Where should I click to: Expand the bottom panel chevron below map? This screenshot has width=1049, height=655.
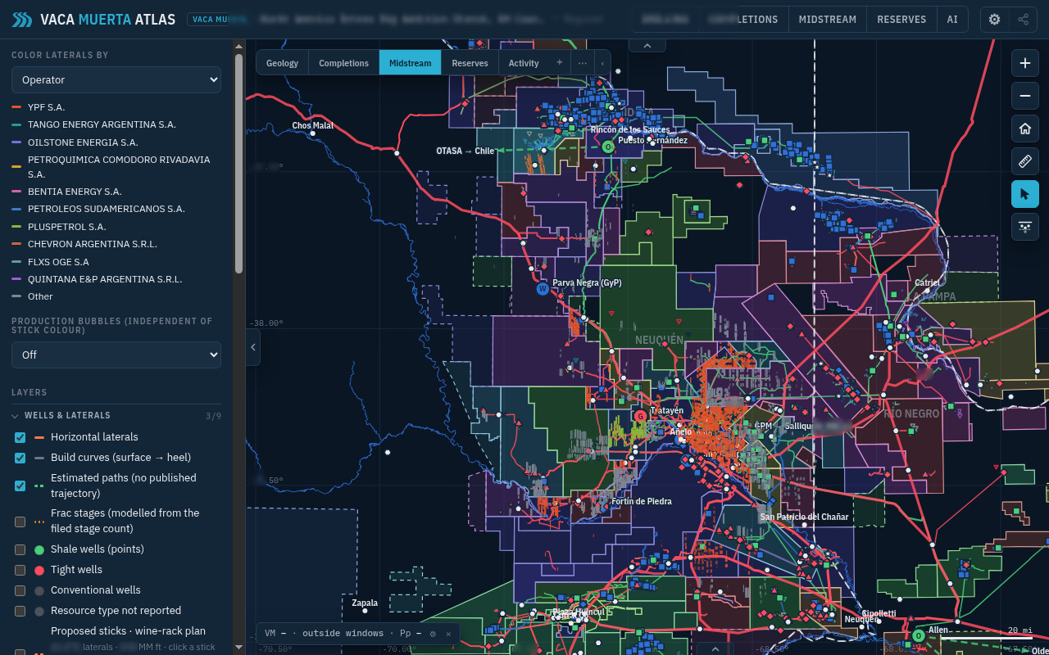715,648
